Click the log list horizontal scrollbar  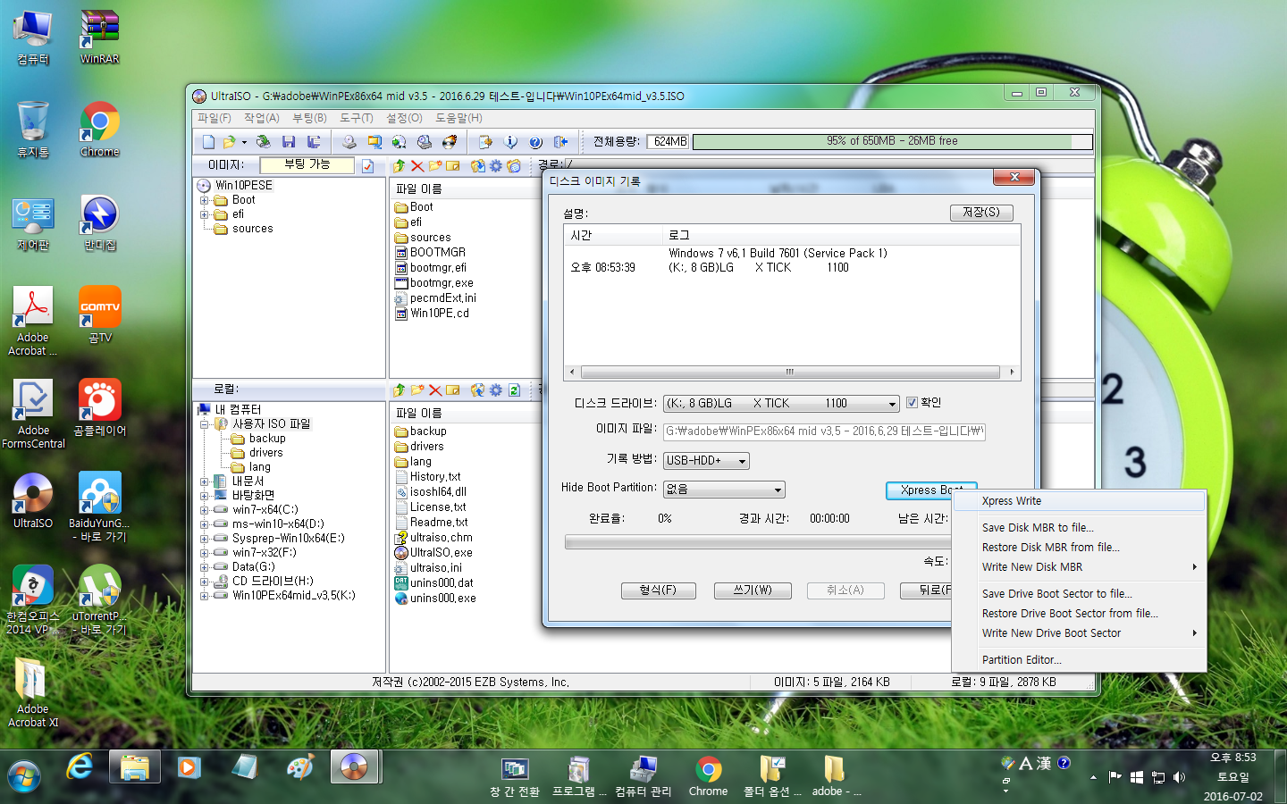click(x=791, y=372)
